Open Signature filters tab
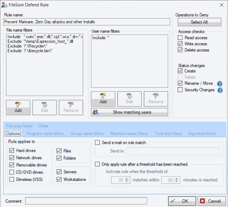This screenshot has width=228, height=207. (202, 134)
